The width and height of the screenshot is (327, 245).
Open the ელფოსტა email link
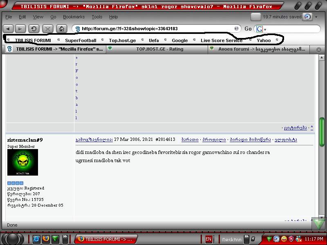(286, 140)
